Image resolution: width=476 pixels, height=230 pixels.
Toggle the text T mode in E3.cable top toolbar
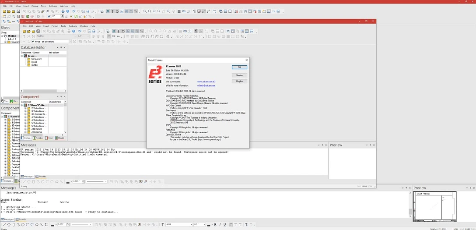[112, 11]
